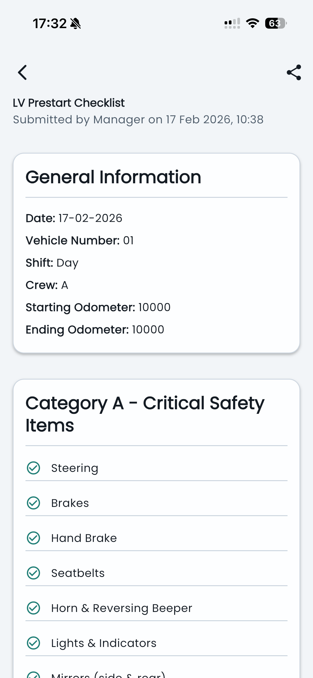Tap the Category A - Critical Safety Items heading
313x678 pixels.
[x=145, y=414]
